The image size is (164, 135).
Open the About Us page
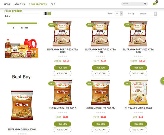[19, 4]
